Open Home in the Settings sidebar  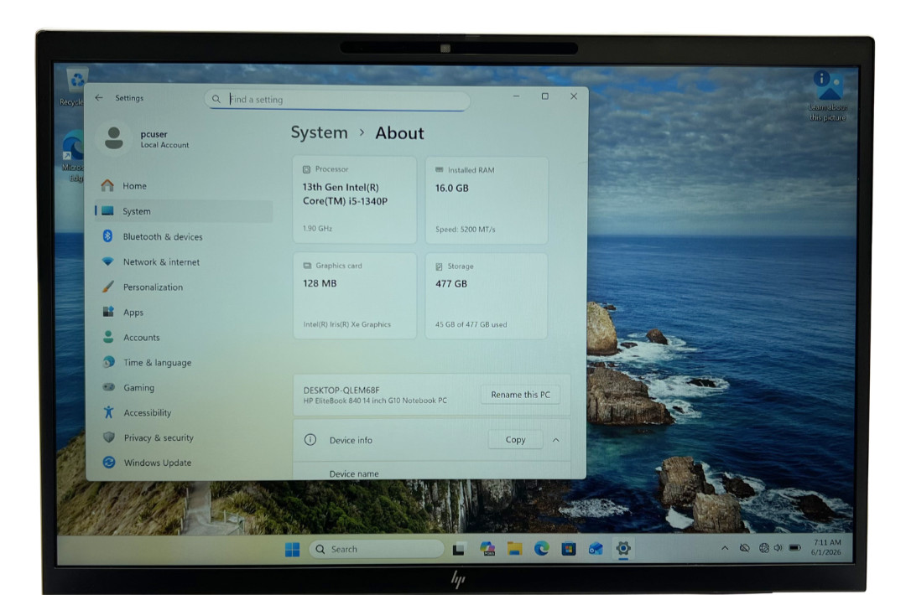[184, 186]
